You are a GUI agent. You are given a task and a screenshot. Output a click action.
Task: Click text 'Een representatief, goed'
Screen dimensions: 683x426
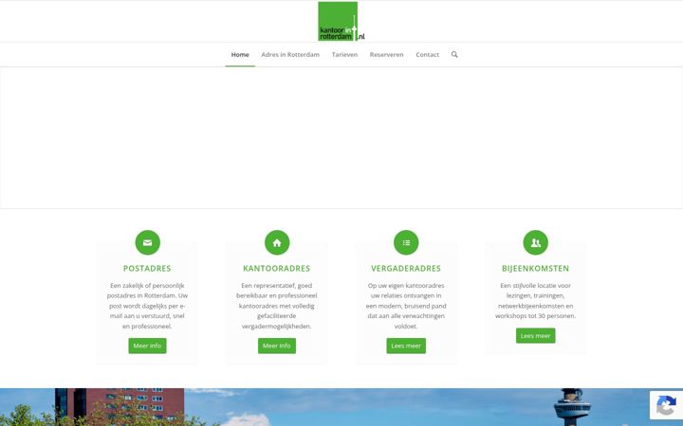tap(277, 286)
